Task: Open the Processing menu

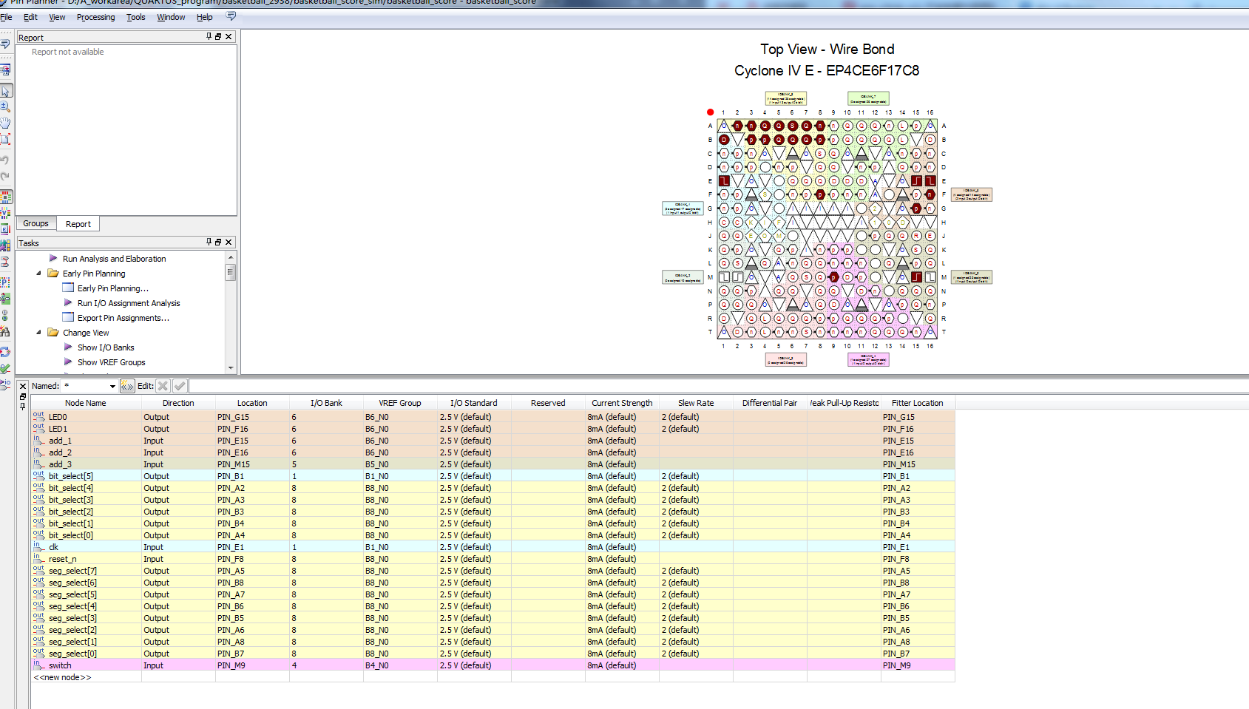Action: (95, 17)
